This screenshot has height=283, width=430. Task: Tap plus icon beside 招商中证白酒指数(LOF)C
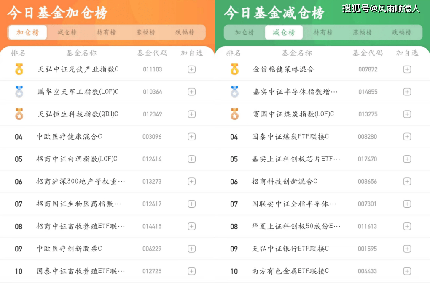pyautogui.click(x=191, y=159)
